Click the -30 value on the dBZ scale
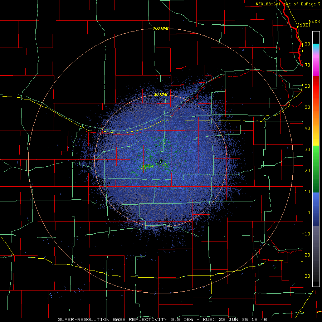The image size is (322, 322). tap(306, 276)
